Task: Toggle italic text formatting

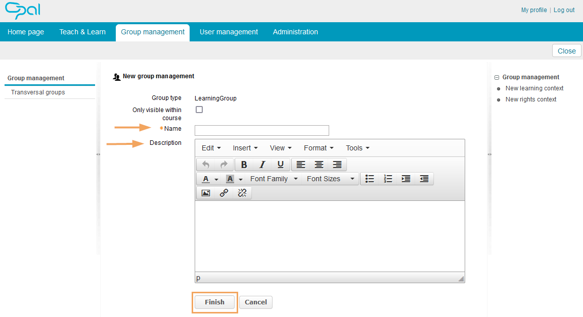Action: point(262,165)
